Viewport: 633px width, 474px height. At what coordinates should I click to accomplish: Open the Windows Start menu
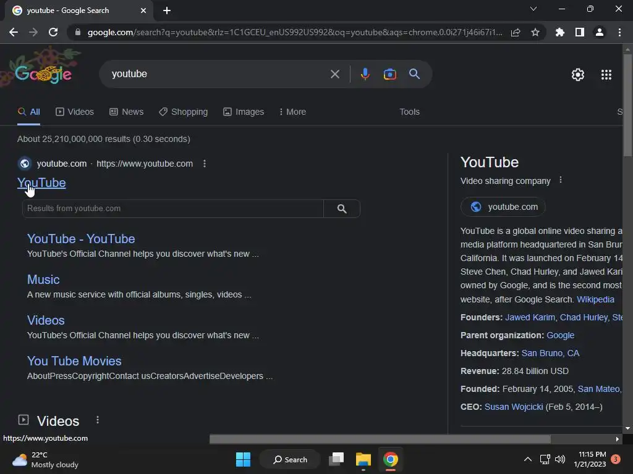243,459
